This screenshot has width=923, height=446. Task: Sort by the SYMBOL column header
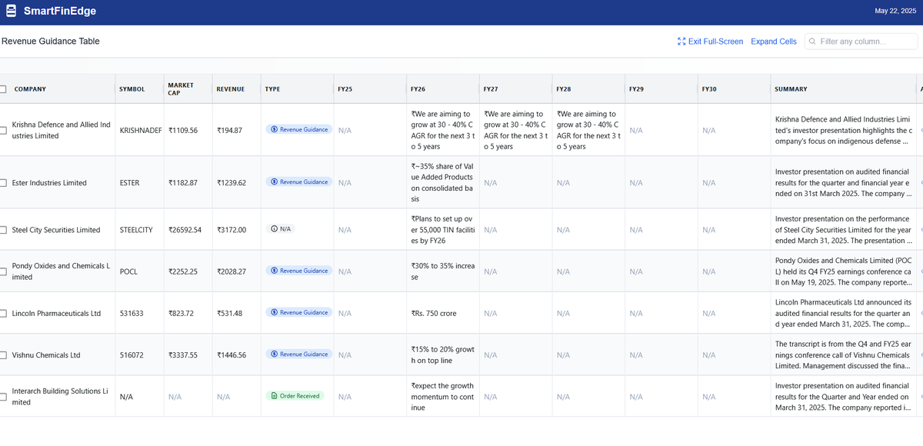[132, 89]
